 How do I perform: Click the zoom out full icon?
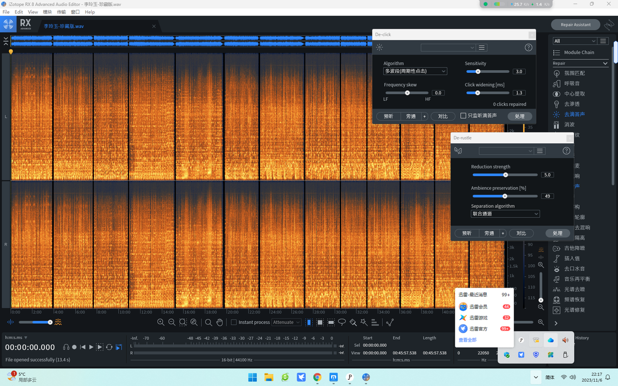[x=194, y=322]
